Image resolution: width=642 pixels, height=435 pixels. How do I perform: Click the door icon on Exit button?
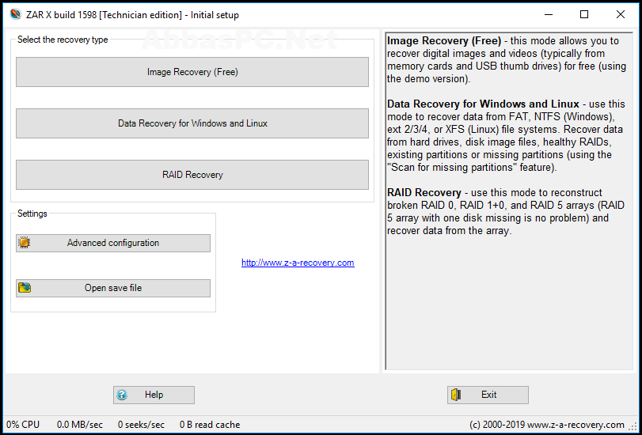pos(456,395)
